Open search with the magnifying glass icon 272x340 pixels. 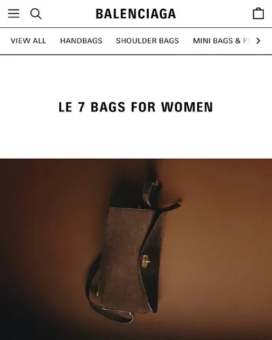(36, 14)
